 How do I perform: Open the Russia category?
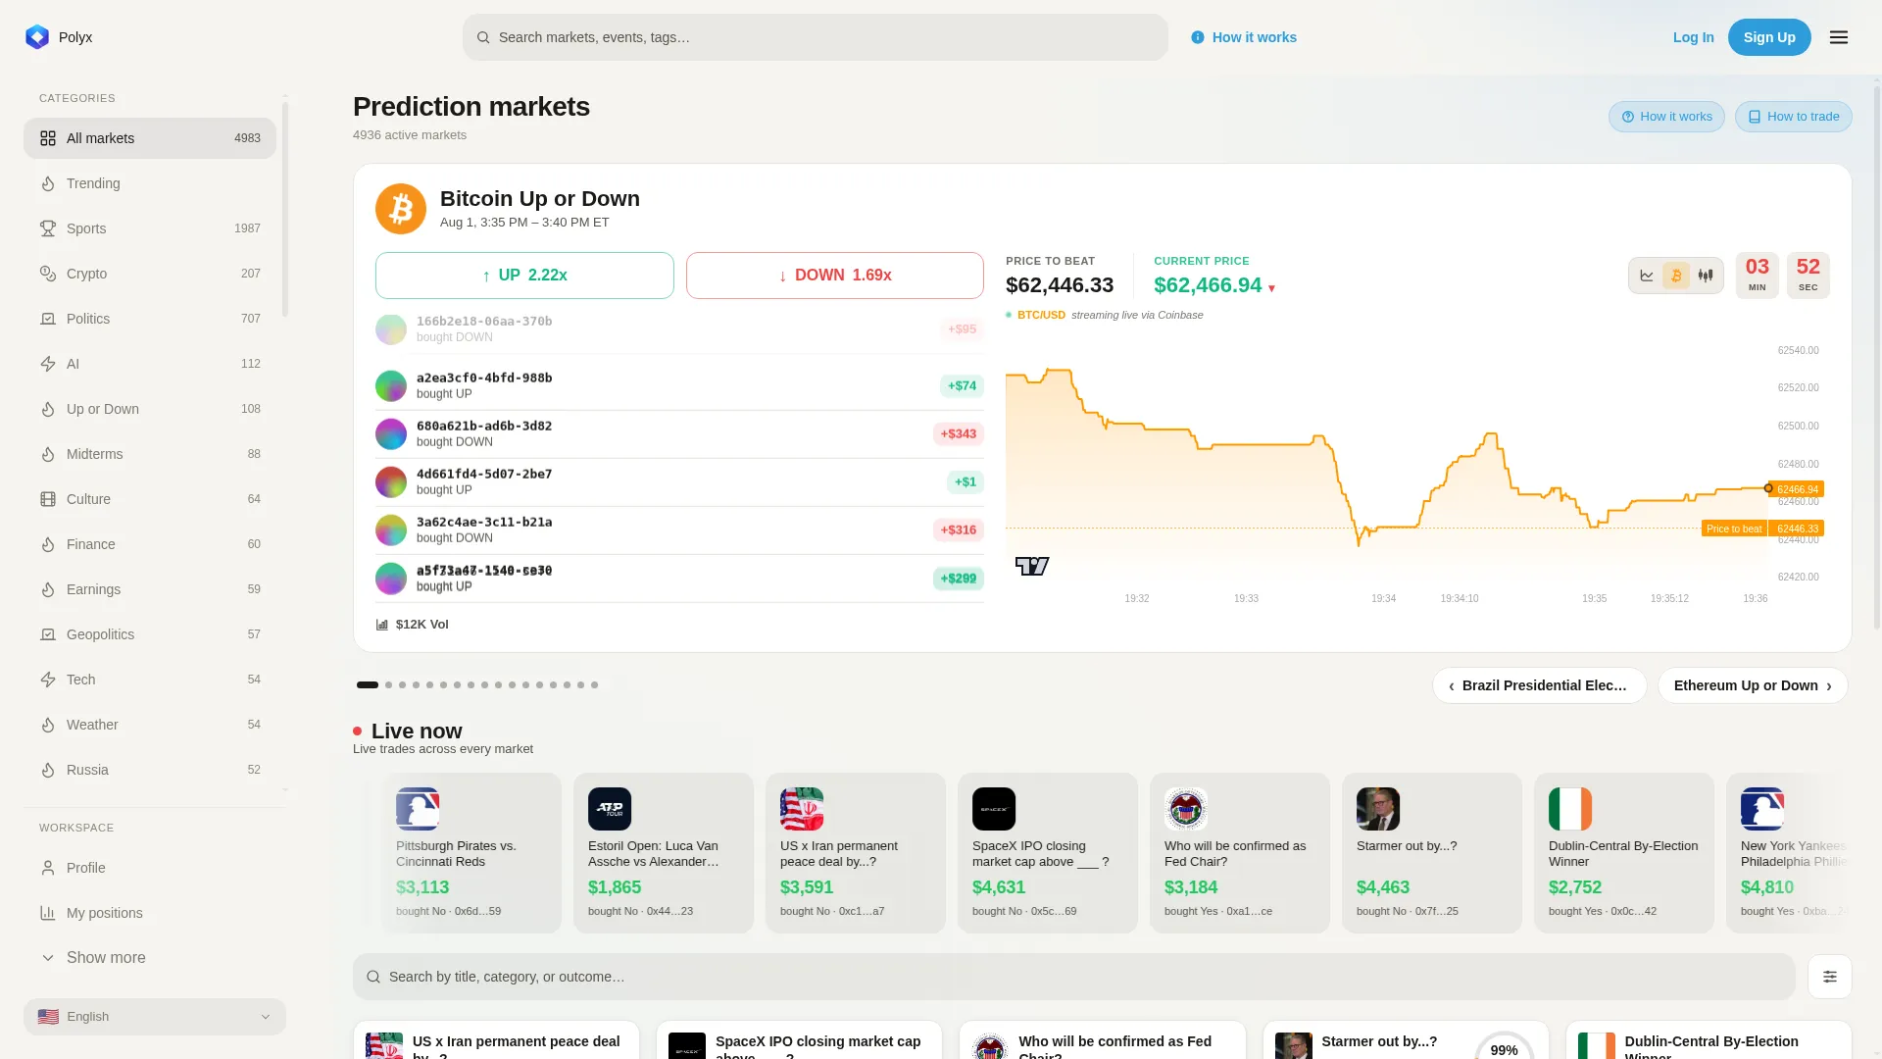pyautogui.click(x=150, y=770)
